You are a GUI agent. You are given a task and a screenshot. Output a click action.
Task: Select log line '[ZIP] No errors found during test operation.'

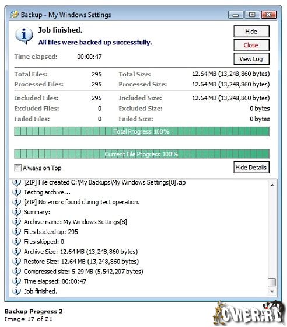pos(82,202)
